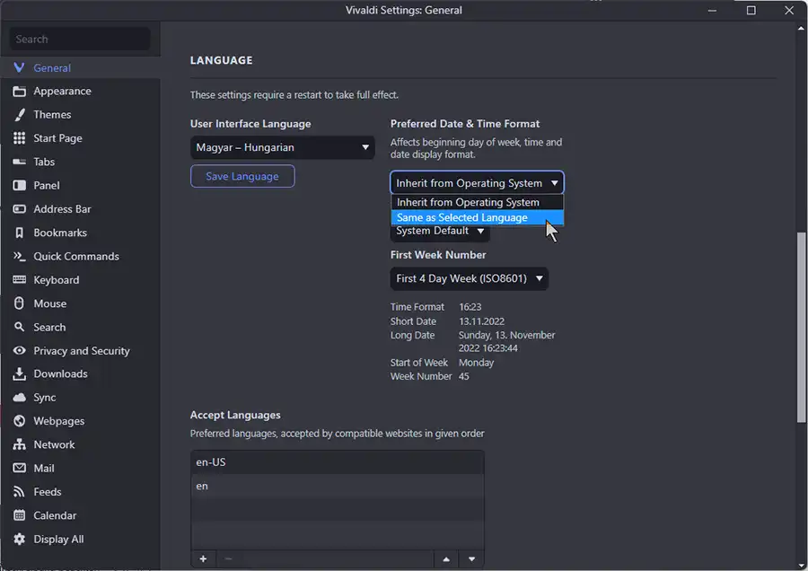Screen dimensions: 808x571
Task: Collapse the Preferred Date & Time Format dropdown
Action: tap(477, 183)
